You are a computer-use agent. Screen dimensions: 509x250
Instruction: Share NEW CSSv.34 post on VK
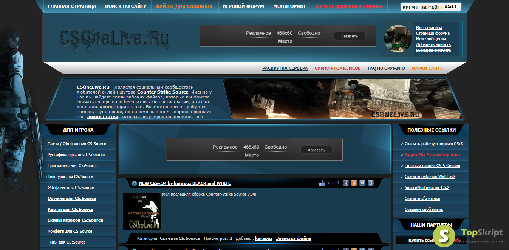click(371, 183)
